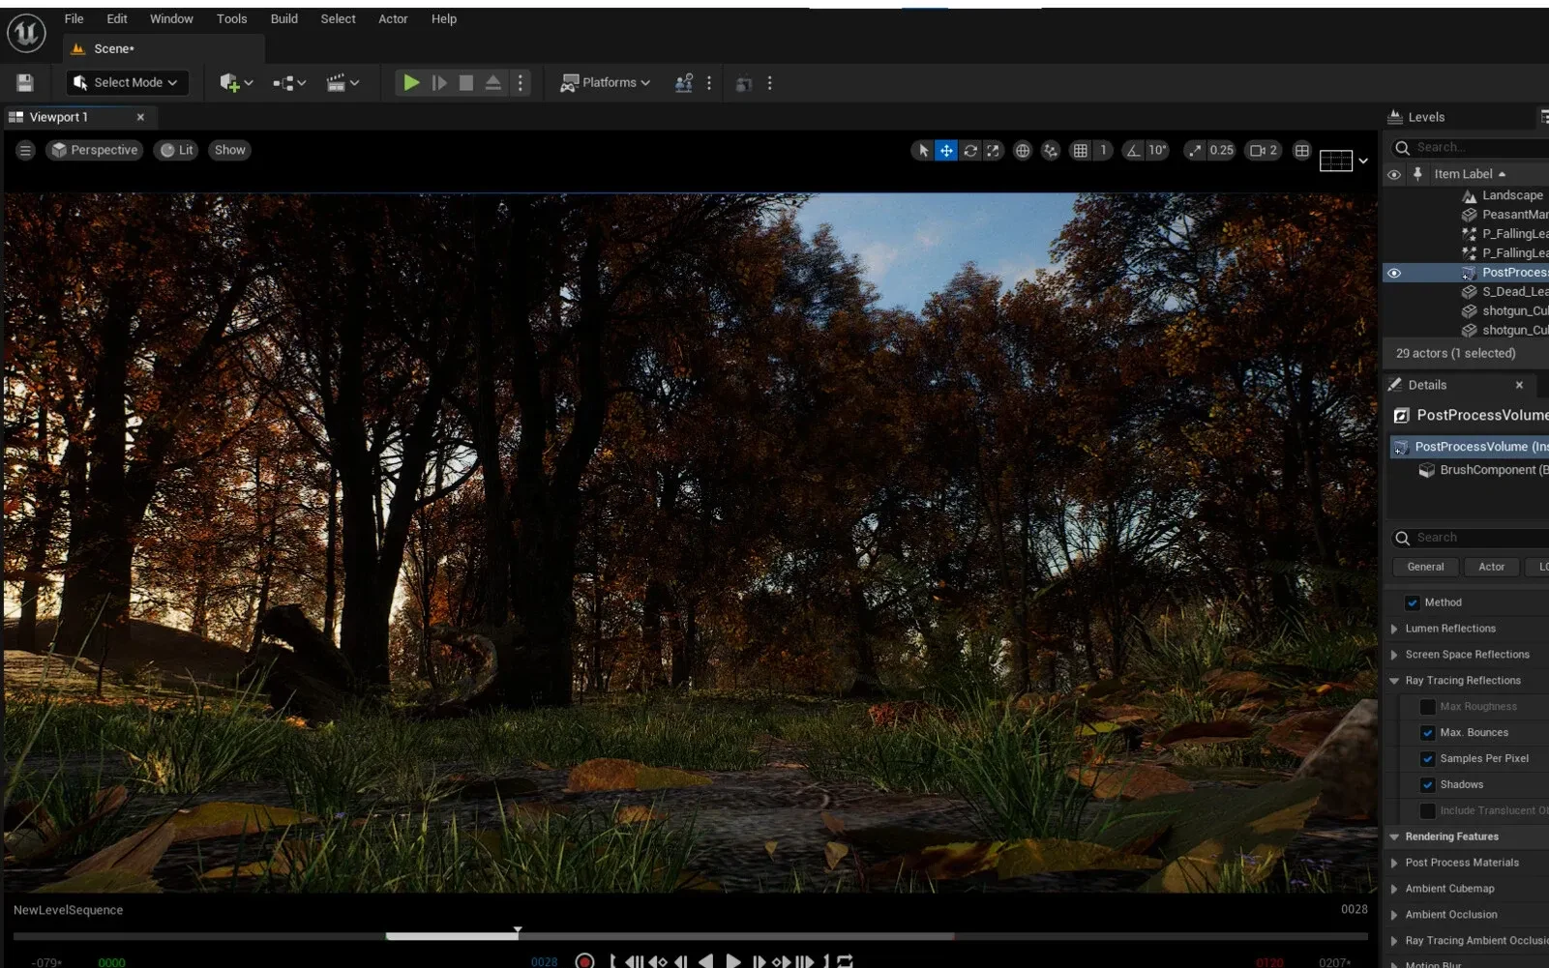Collapse the Ray Tracing Reflections section
This screenshot has height=968, width=1549.
[1394, 681]
